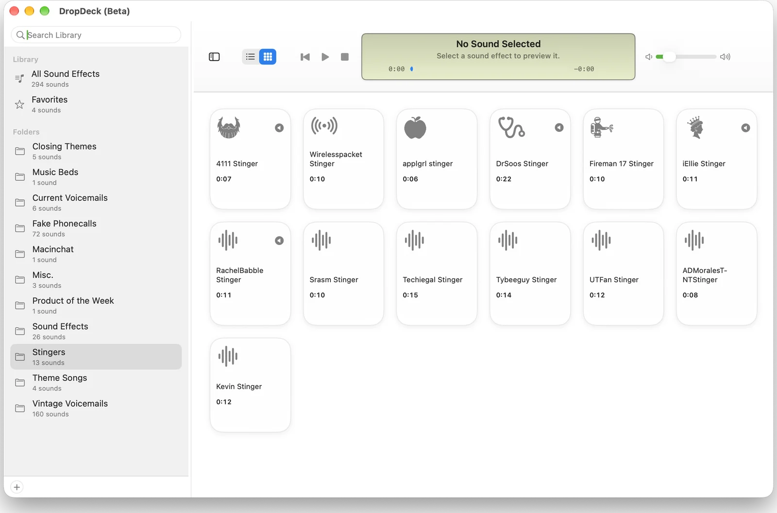Click the stethoscope icon on DrSoos Stinger

coord(512,127)
